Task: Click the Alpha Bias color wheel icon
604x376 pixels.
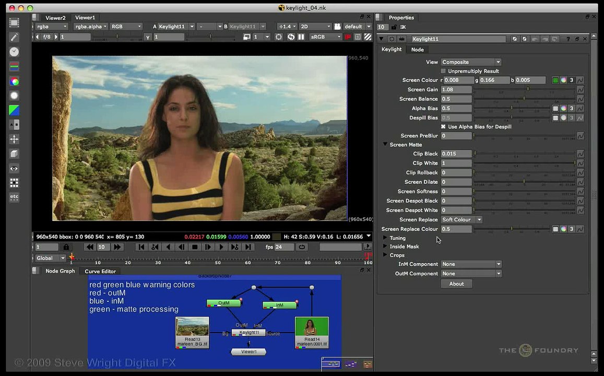Action: pyautogui.click(x=564, y=109)
